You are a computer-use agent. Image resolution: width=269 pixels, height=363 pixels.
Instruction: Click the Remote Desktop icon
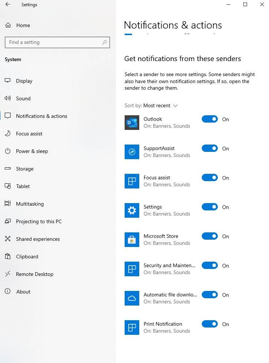coord(8,274)
